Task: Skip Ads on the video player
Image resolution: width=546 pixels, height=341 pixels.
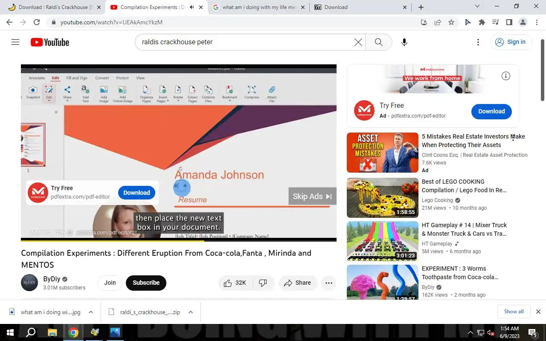Action: [312, 196]
